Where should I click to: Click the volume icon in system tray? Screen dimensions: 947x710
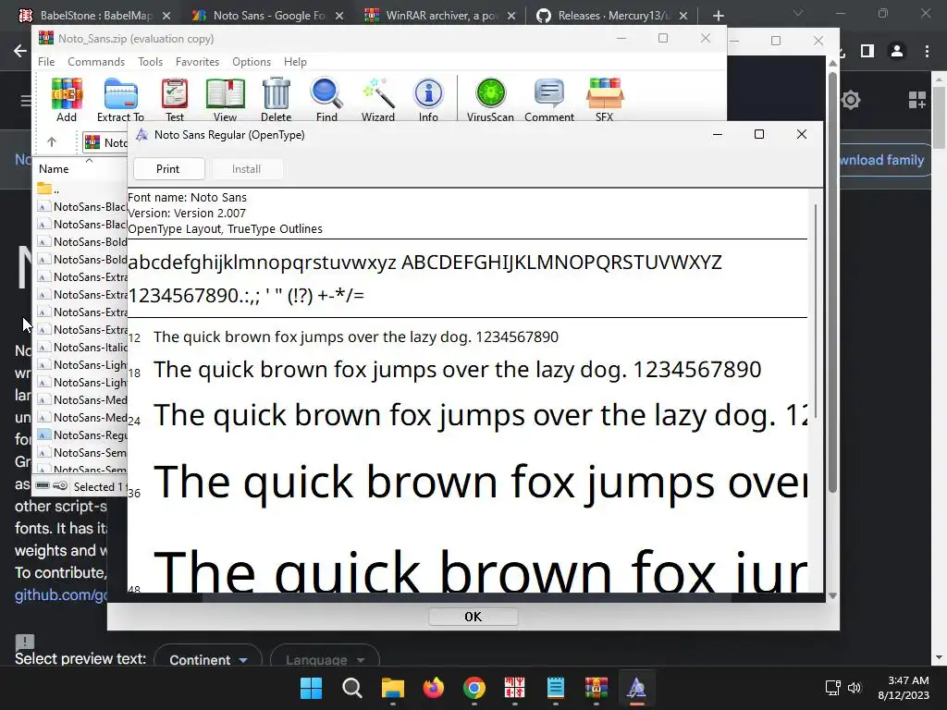point(854,688)
